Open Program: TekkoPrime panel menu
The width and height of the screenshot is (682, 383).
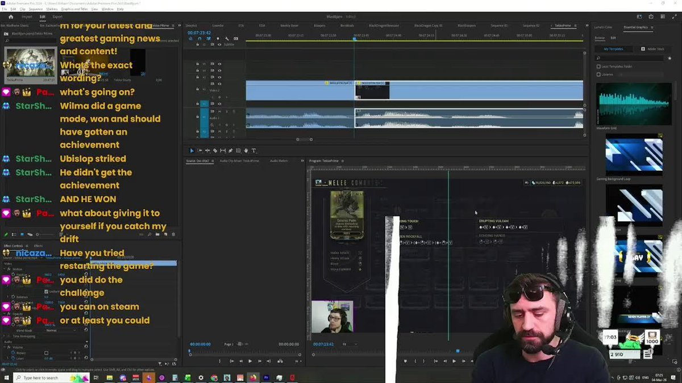342,161
